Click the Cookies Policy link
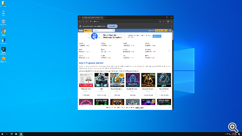This screenshot has width=242, height=136. [139, 107]
